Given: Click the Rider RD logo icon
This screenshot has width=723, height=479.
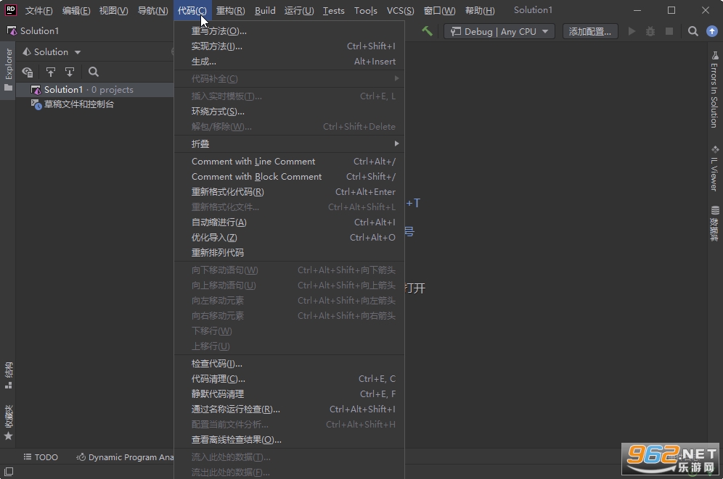Looking at the screenshot, I should [x=10, y=10].
